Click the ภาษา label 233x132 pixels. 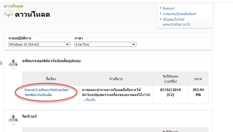(79, 38)
